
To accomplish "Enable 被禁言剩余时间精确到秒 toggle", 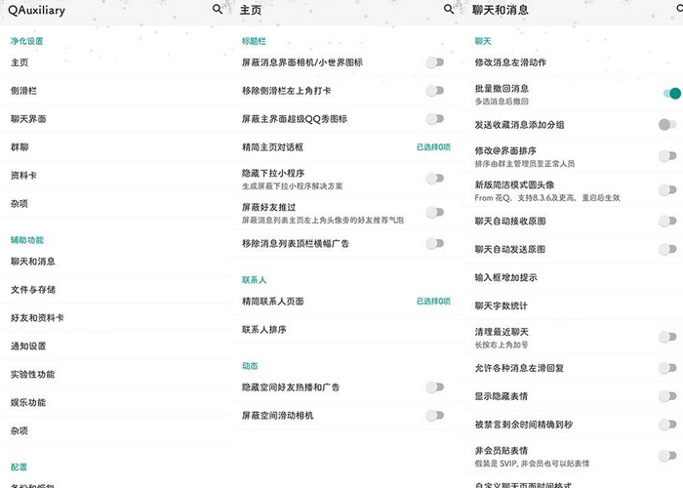I will [668, 424].
